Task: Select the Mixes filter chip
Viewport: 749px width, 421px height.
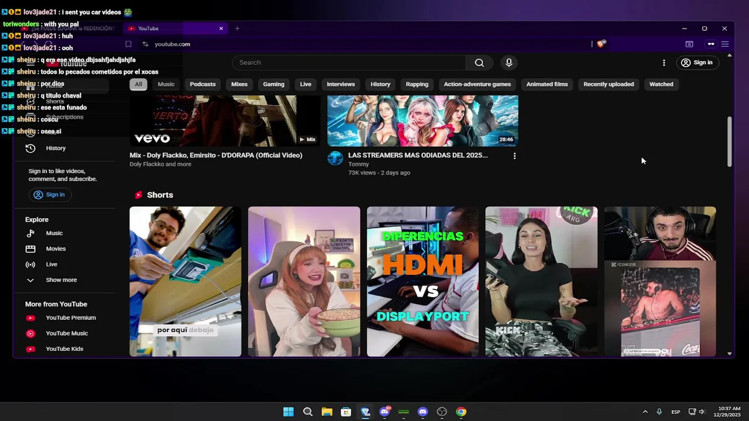Action: click(x=239, y=84)
